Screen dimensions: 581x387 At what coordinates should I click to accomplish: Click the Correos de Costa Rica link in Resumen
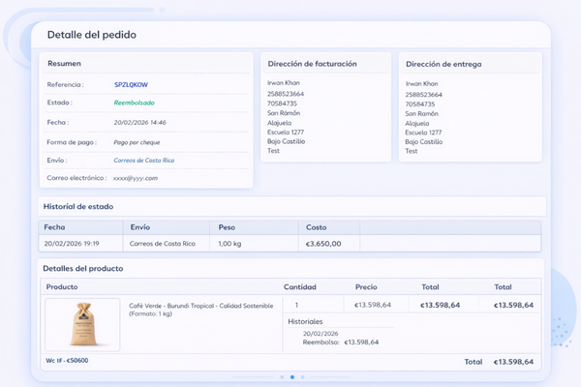pos(143,161)
